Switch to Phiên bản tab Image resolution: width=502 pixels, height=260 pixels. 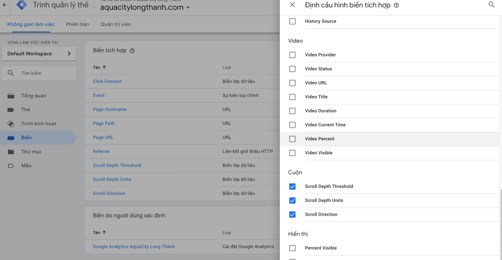[x=77, y=24]
